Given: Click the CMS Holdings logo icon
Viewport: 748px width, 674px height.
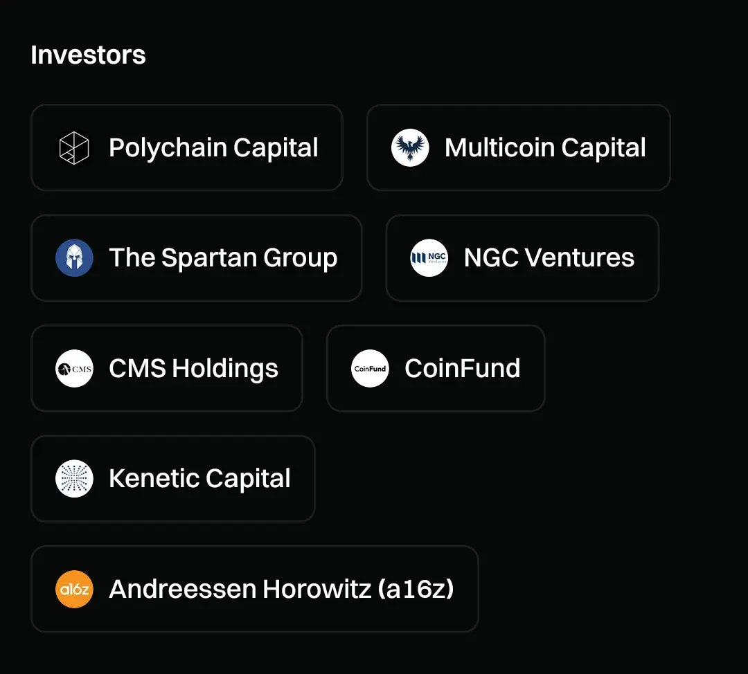Looking at the screenshot, I should [74, 368].
